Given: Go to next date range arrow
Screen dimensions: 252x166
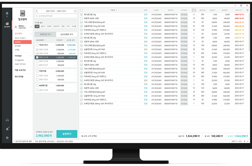Looking at the screenshot, I should coord(75,11).
